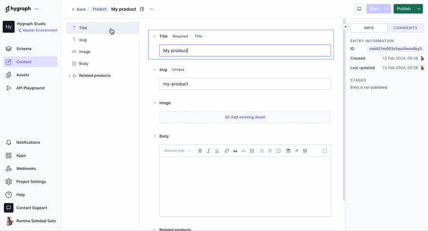This screenshot has width=428, height=231.
Task: Toggle bold formatting in Body editor
Action: coord(200,151)
